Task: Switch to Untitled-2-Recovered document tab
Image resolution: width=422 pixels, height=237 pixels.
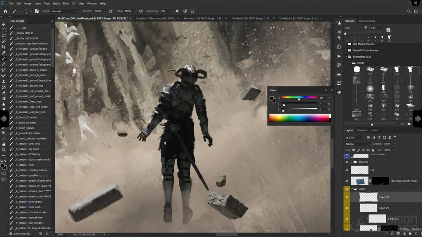Action: point(156,18)
